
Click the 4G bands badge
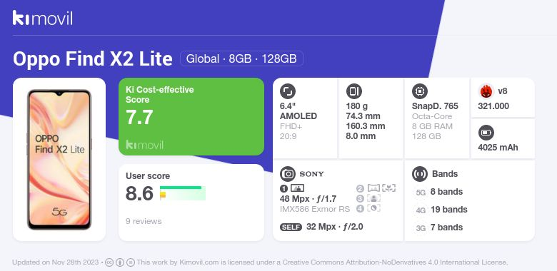point(421,210)
